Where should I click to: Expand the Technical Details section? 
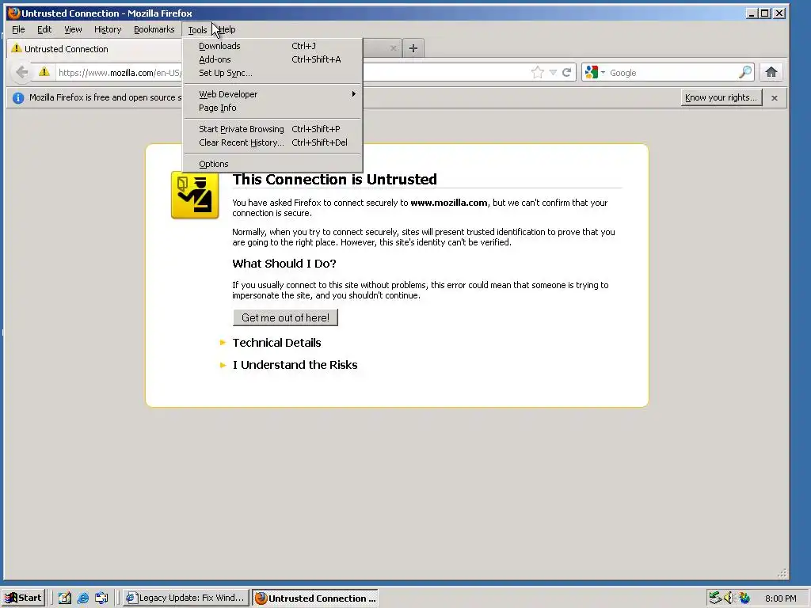pos(276,343)
